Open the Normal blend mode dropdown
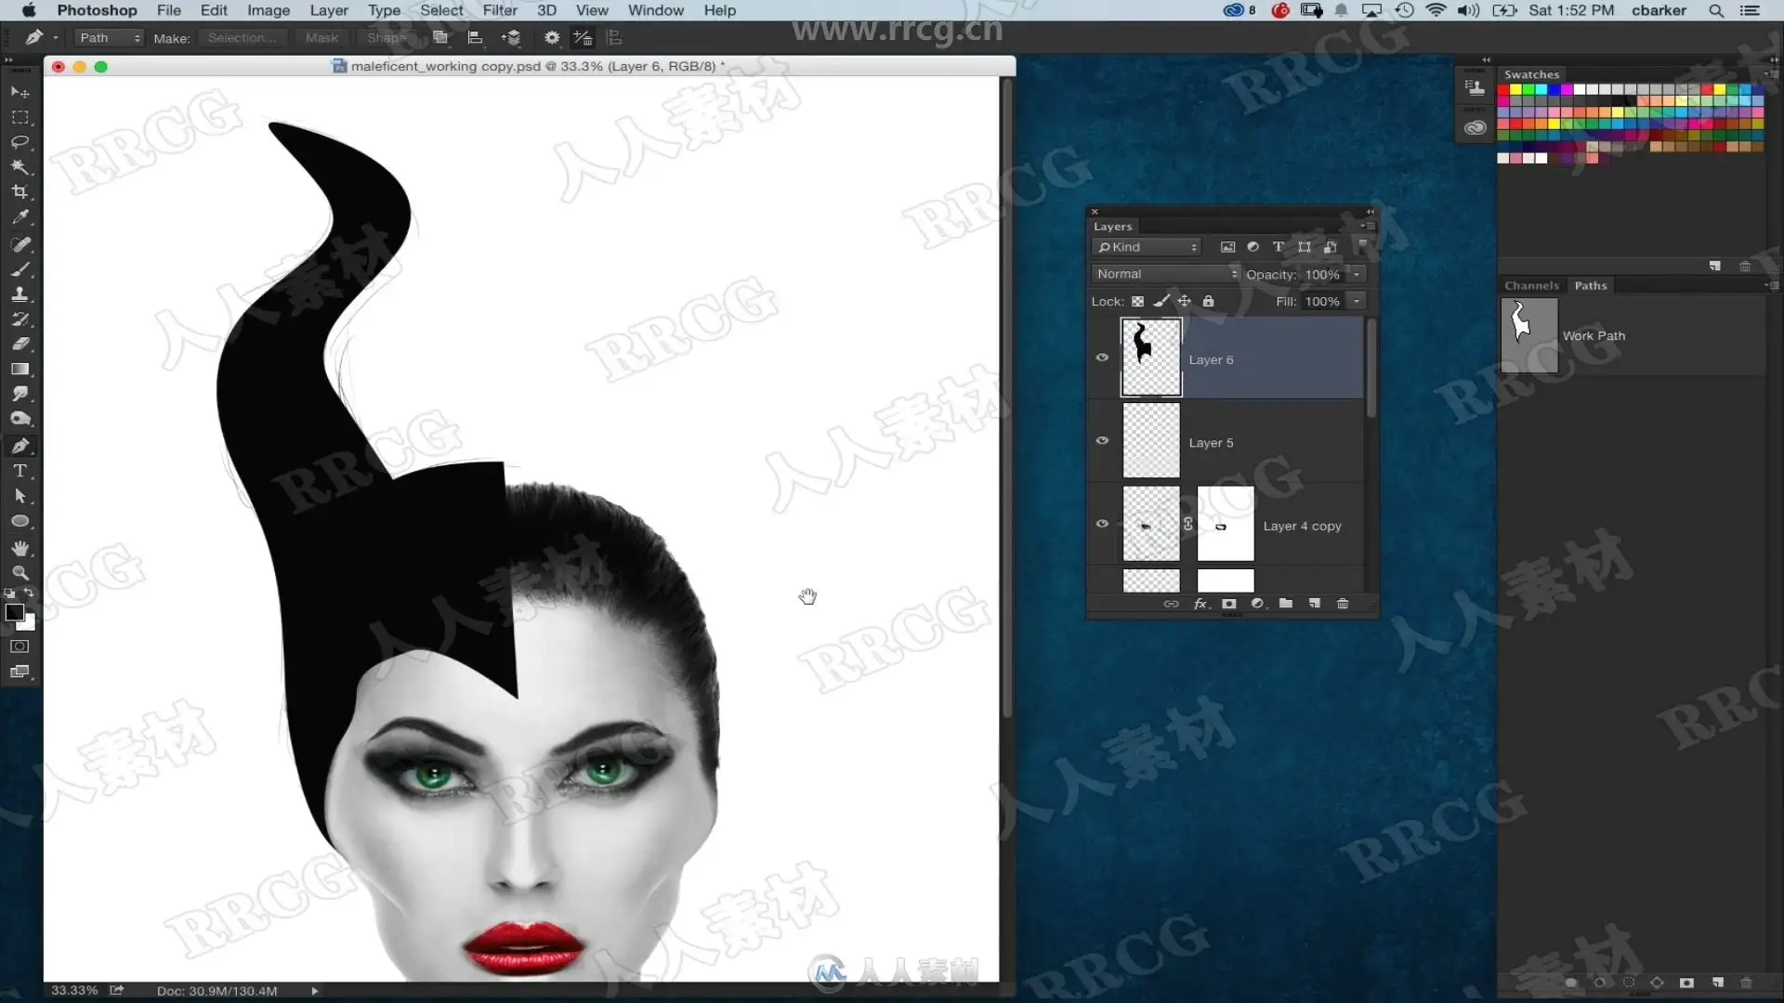This screenshot has width=1784, height=1003. pyautogui.click(x=1166, y=274)
